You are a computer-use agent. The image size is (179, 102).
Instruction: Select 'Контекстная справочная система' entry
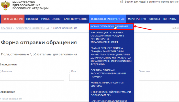coord(107,84)
